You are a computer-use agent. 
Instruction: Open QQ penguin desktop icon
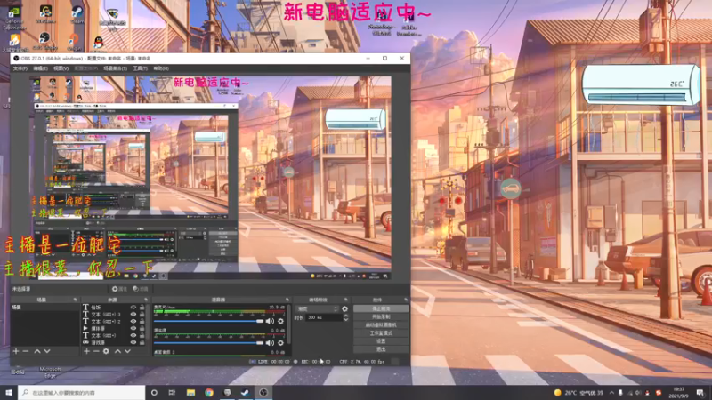tap(98, 43)
